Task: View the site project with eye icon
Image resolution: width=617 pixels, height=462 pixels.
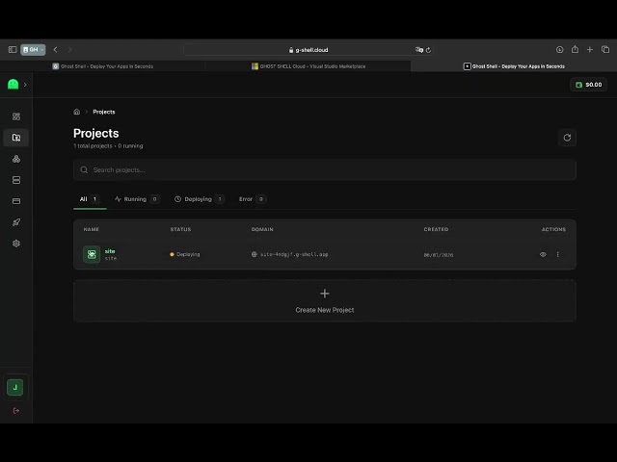Action: pyautogui.click(x=543, y=254)
